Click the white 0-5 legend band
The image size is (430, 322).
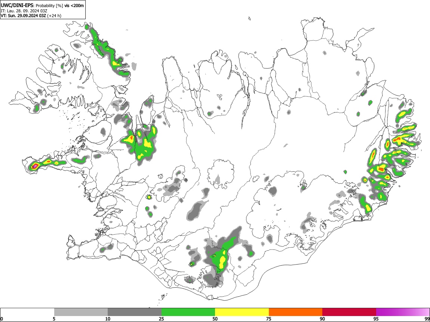pyautogui.click(x=27, y=312)
